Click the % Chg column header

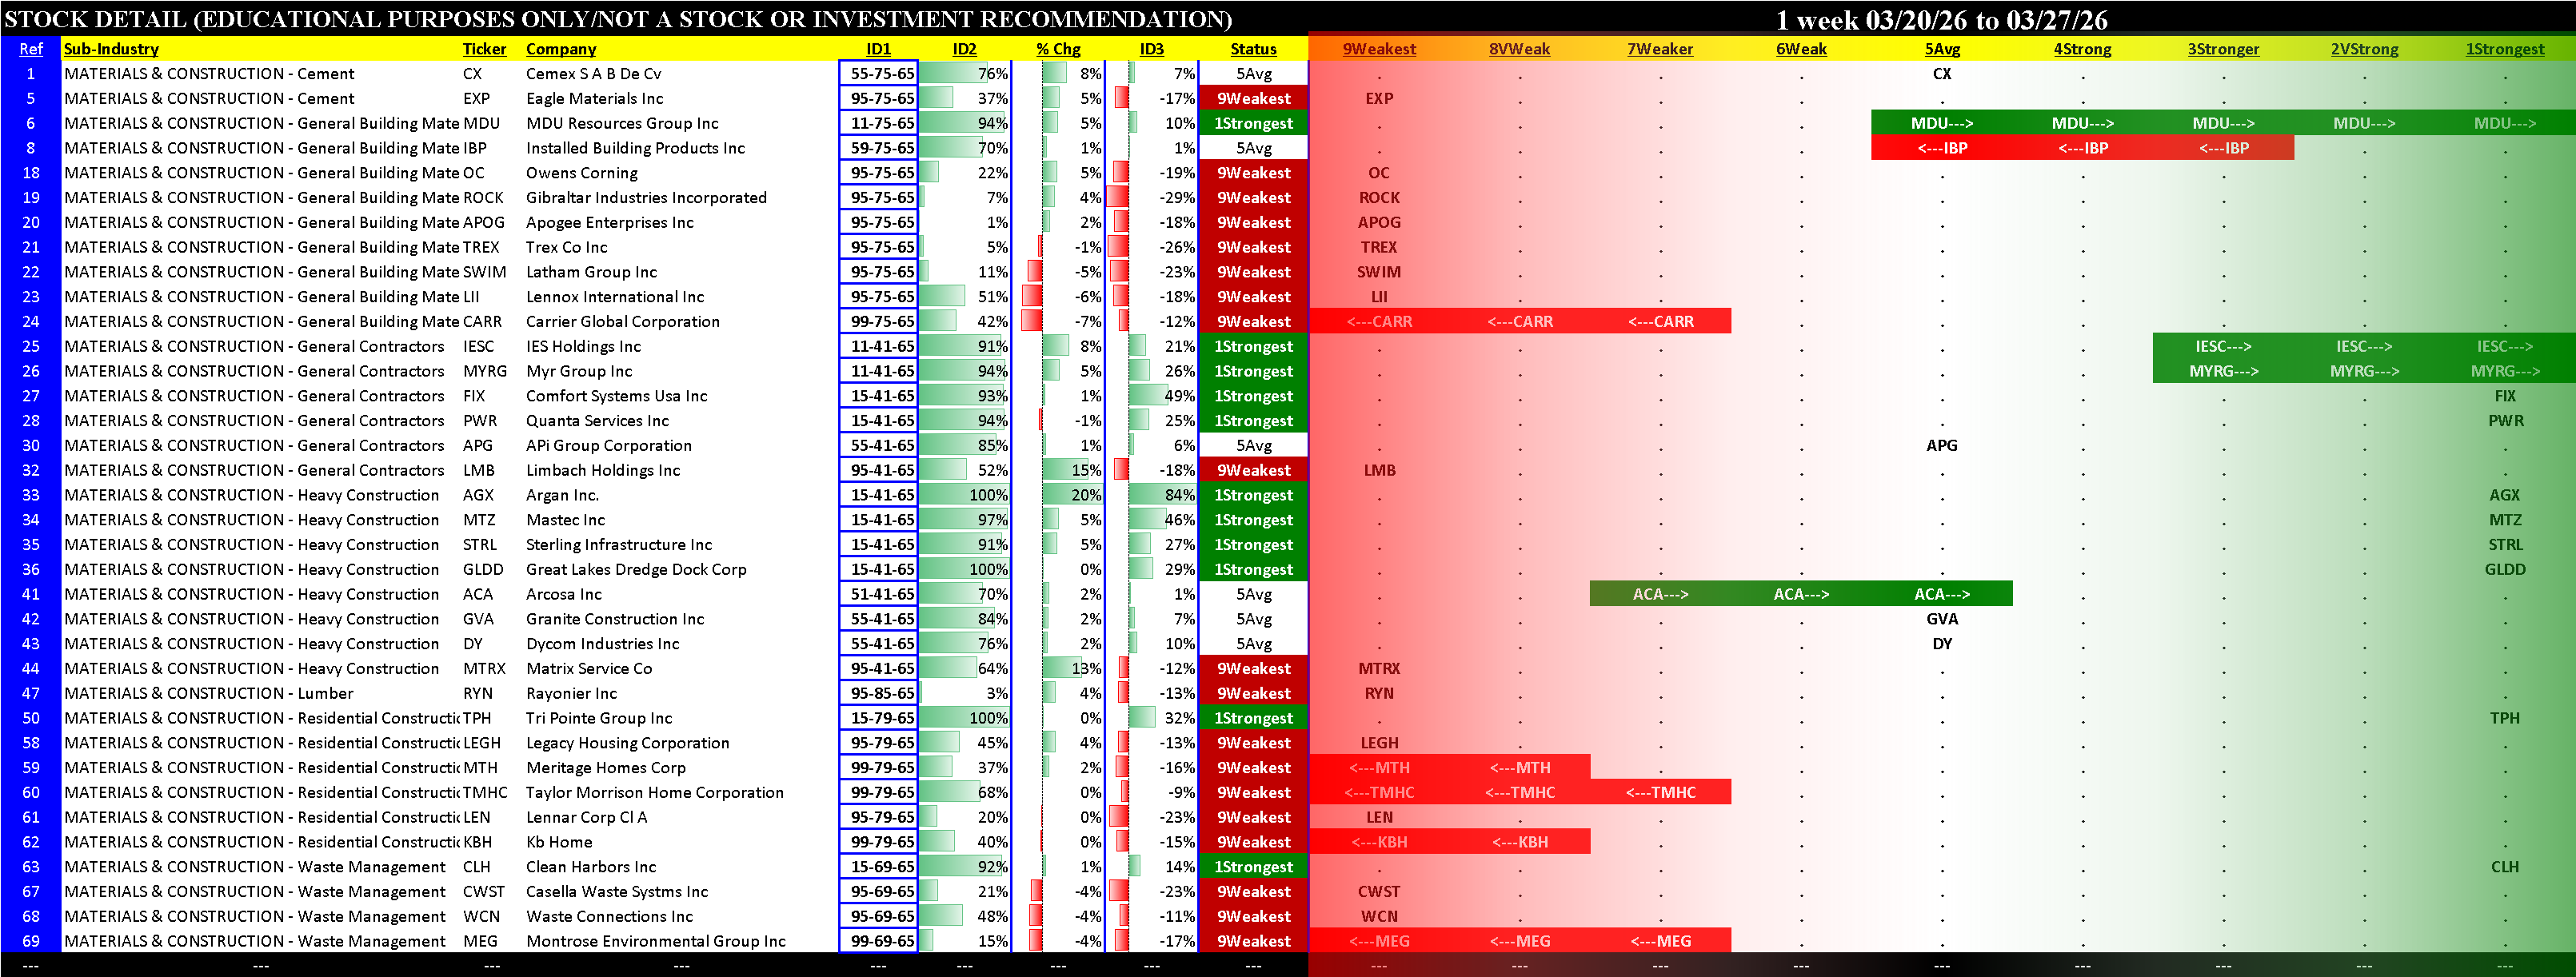[1058, 49]
